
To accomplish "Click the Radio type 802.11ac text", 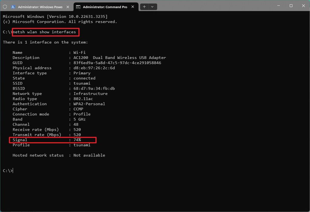I will click(x=83, y=99).
